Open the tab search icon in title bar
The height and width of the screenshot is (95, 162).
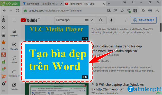coord(124,2)
